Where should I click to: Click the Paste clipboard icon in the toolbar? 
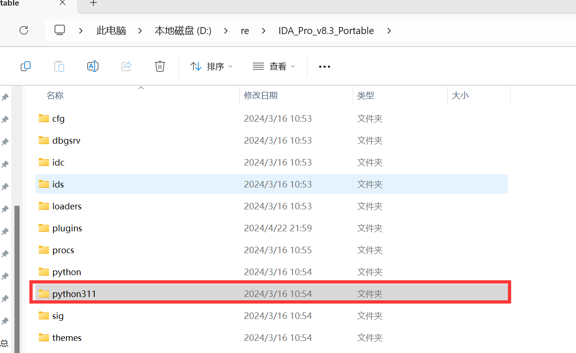59,66
